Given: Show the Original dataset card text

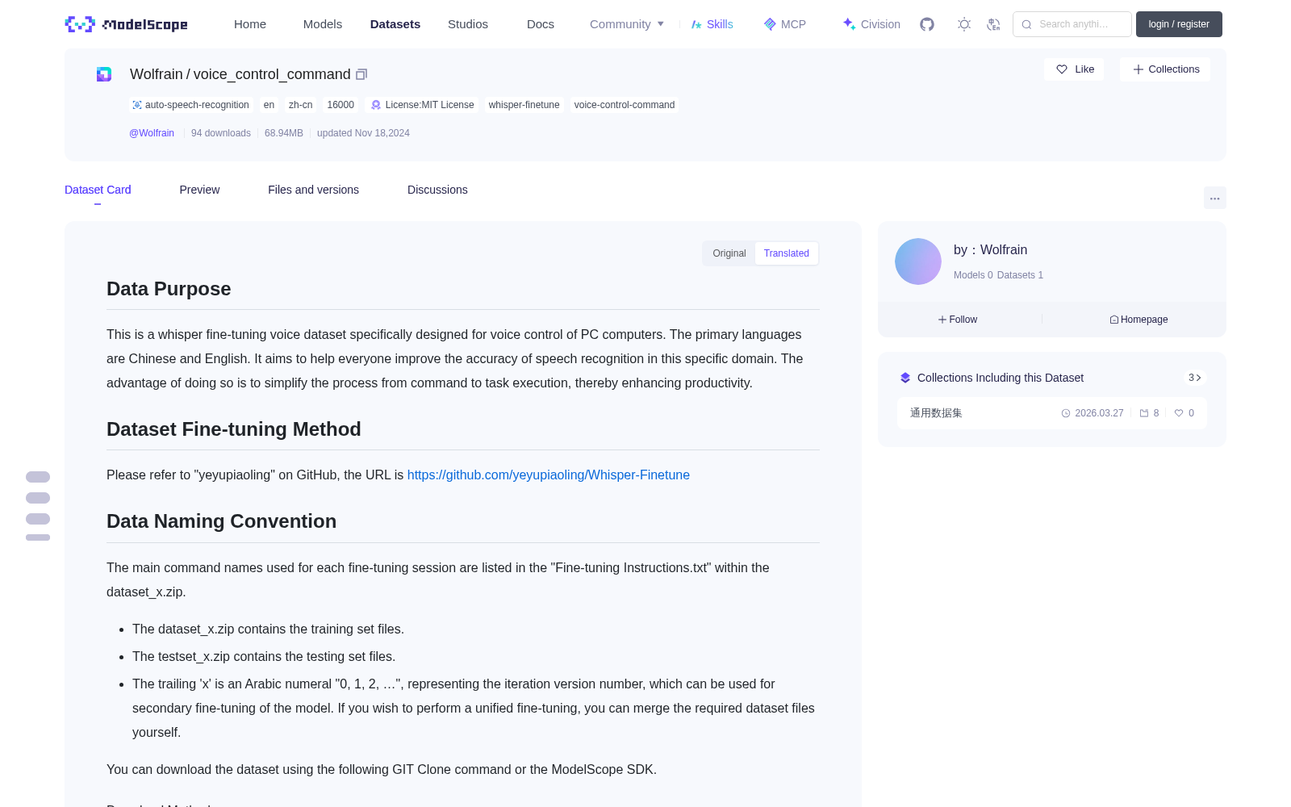Looking at the screenshot, I should [729, 253].
